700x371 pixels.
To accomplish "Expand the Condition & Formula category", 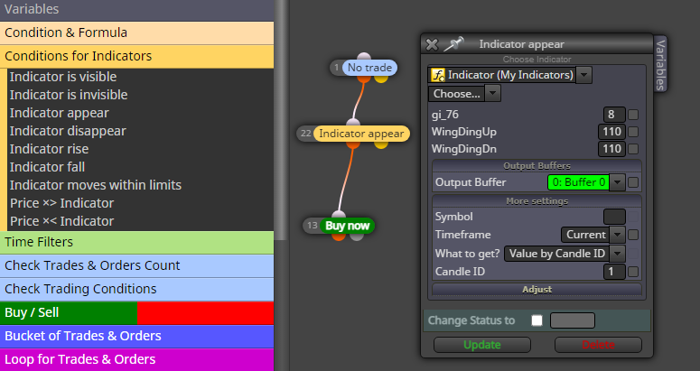I will tap(136, 33).
